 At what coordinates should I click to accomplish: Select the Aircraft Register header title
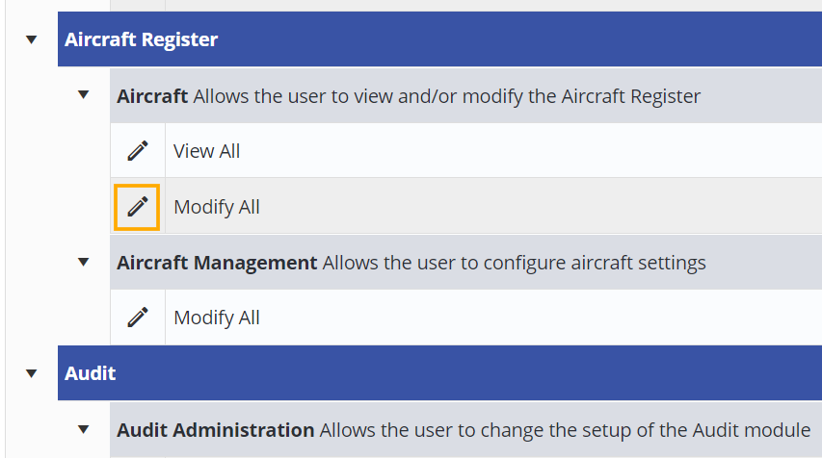pos(141,39)
